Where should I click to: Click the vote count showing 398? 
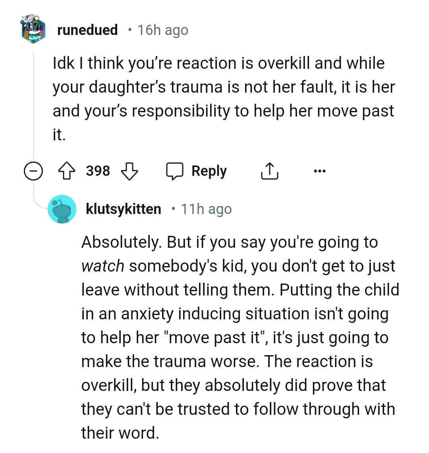[98, 171]
